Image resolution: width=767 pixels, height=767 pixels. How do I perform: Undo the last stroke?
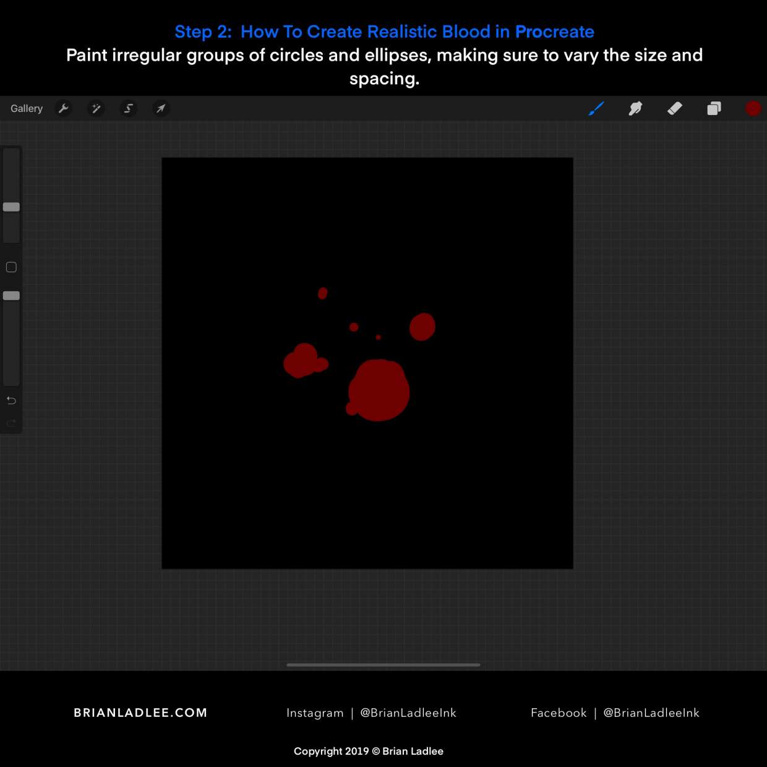pyautogui.click(x=11, y=401)
